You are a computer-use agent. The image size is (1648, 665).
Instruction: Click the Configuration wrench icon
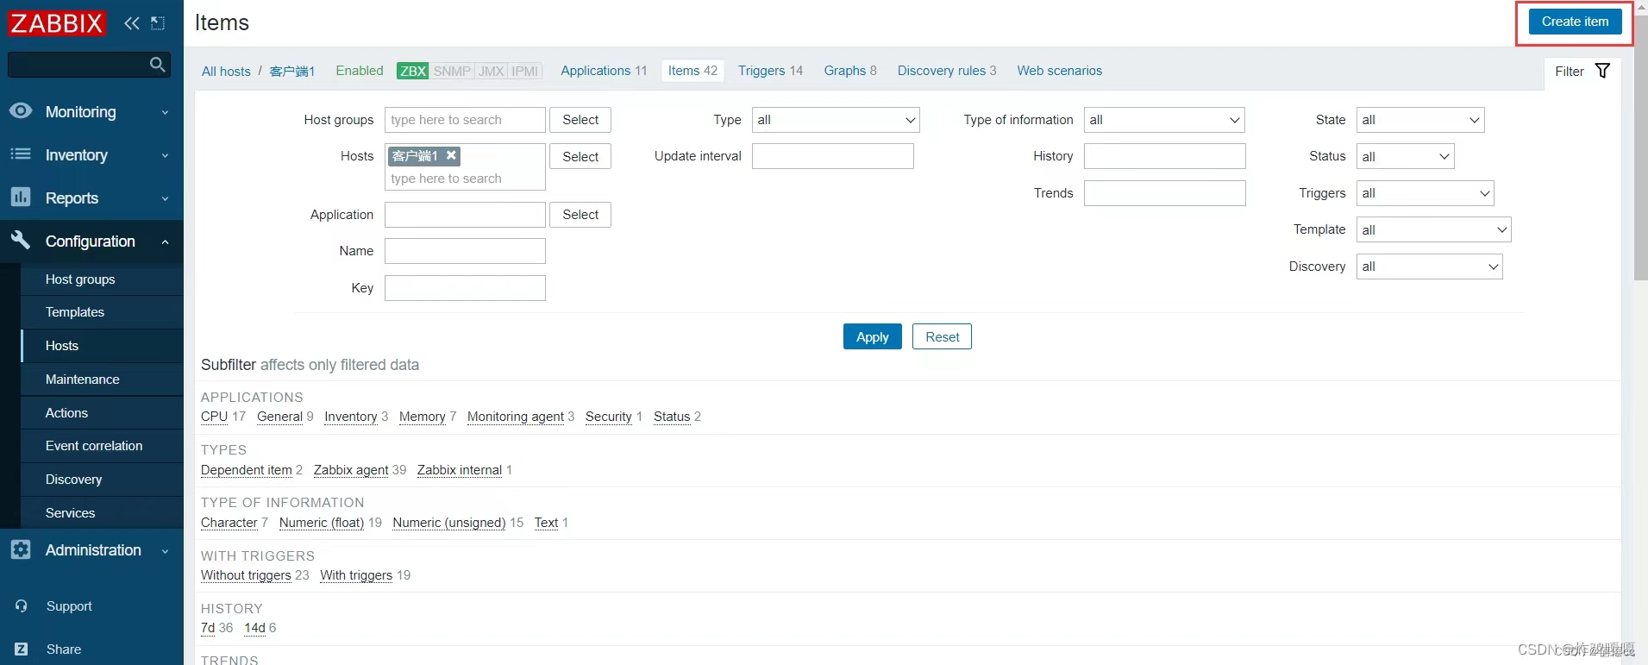21,240
